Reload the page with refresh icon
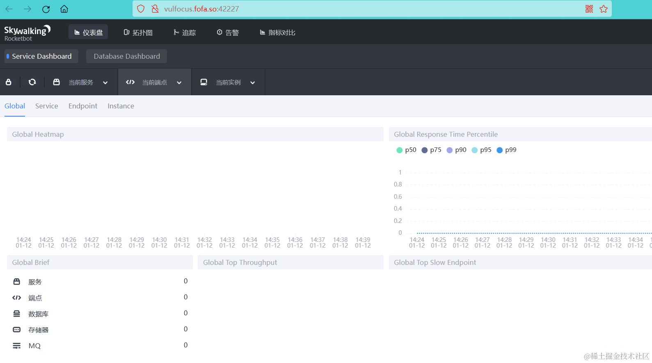Image resolution: width=652 pixels, height=363 pixels. [46, 9]
